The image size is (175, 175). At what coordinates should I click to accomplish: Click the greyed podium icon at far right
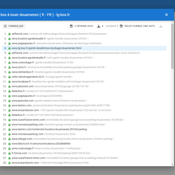pos(161,26)
